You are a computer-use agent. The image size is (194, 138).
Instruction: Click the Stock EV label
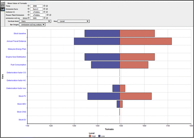coord(22,120)
